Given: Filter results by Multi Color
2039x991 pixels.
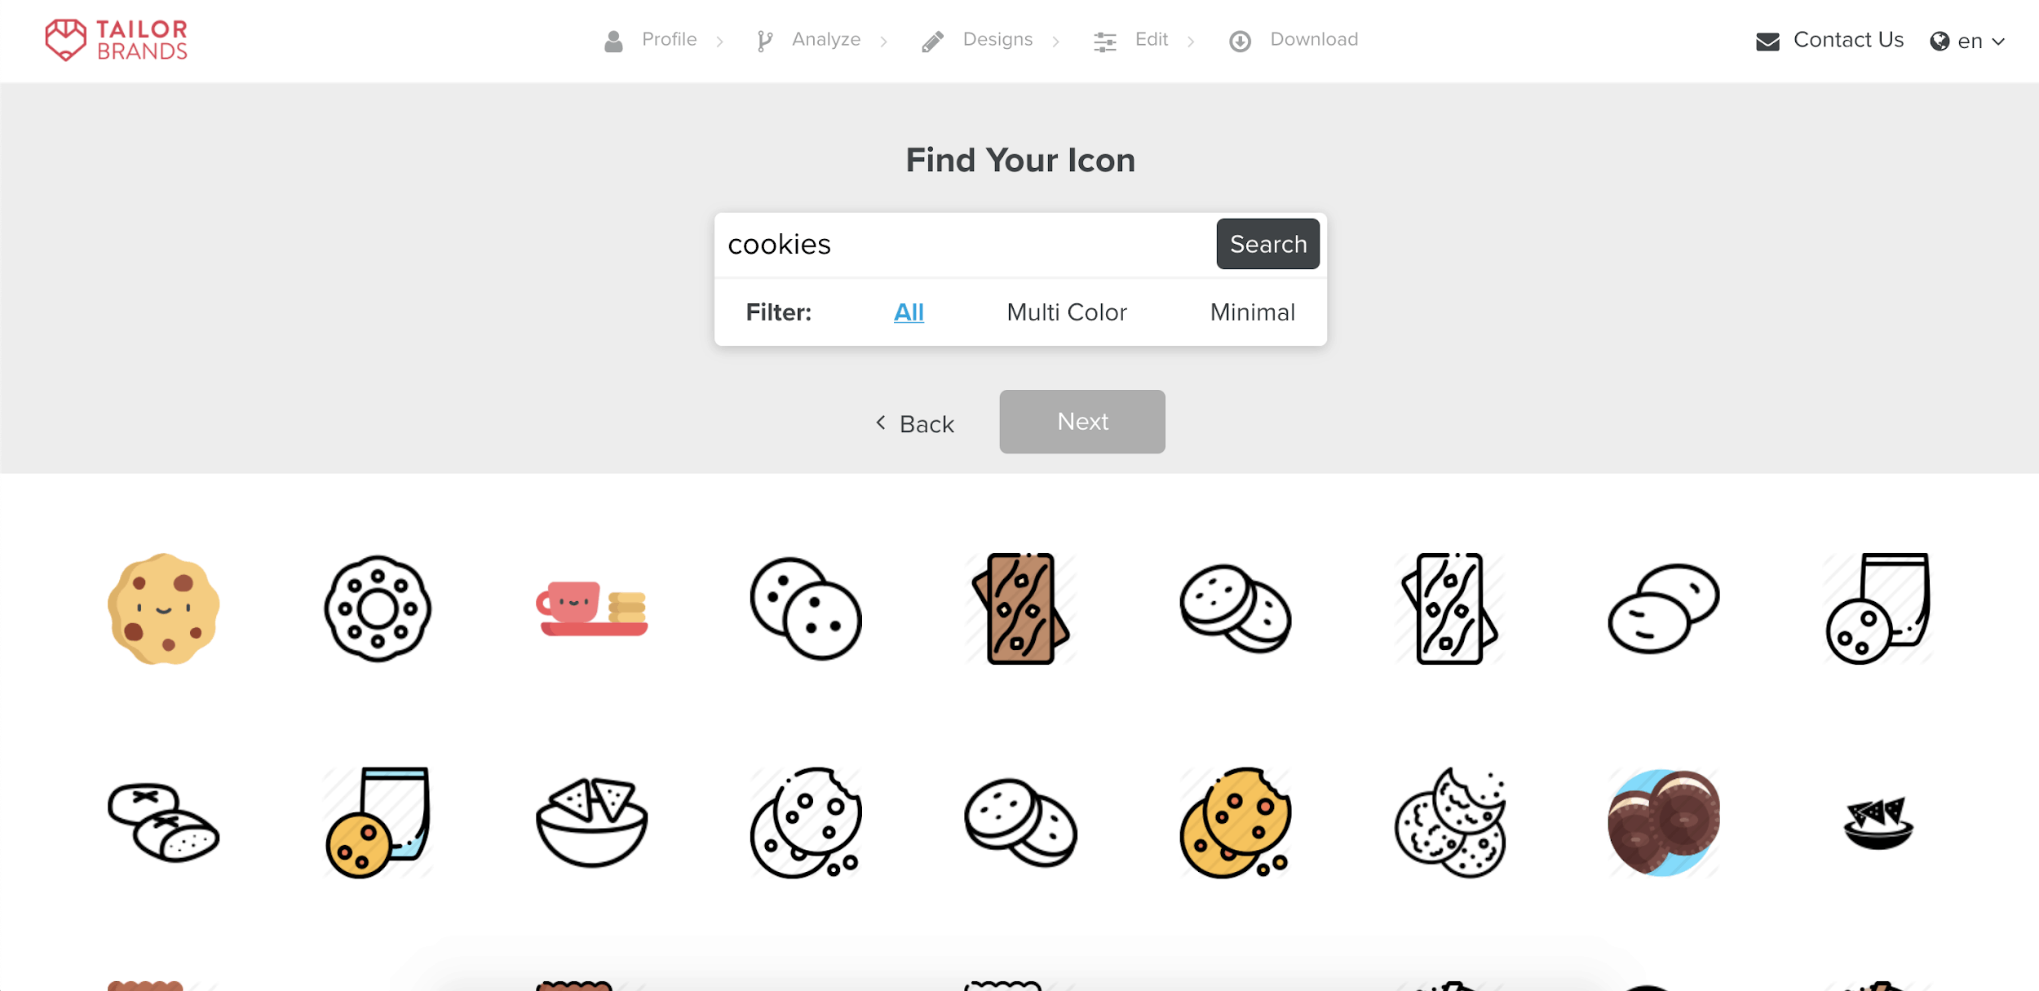Looking at the screenshot, I should [x=1066, y=311].
